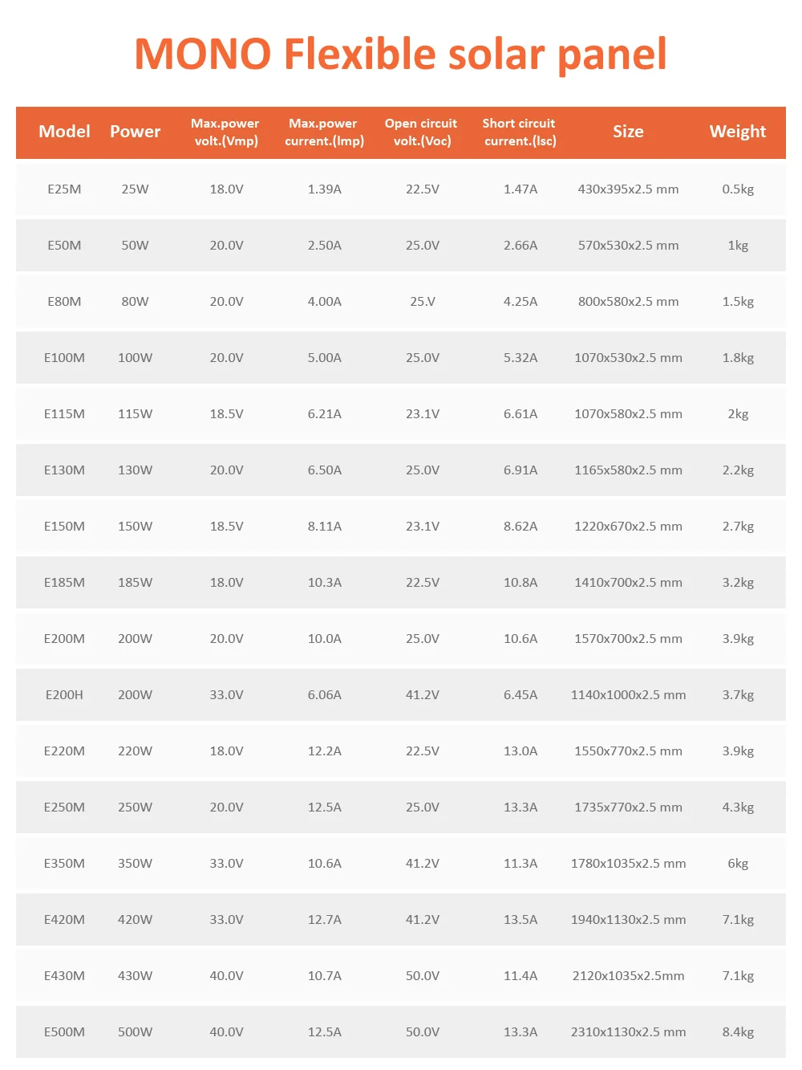
Task: Select the 350W power cell
Action: (135, 864)
